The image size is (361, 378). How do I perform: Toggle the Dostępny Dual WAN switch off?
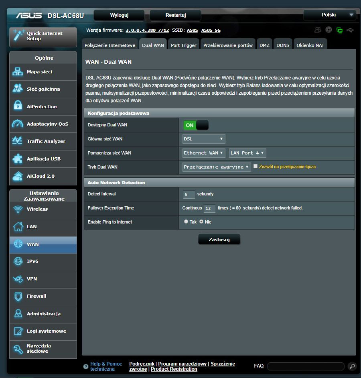pos(196,125)
